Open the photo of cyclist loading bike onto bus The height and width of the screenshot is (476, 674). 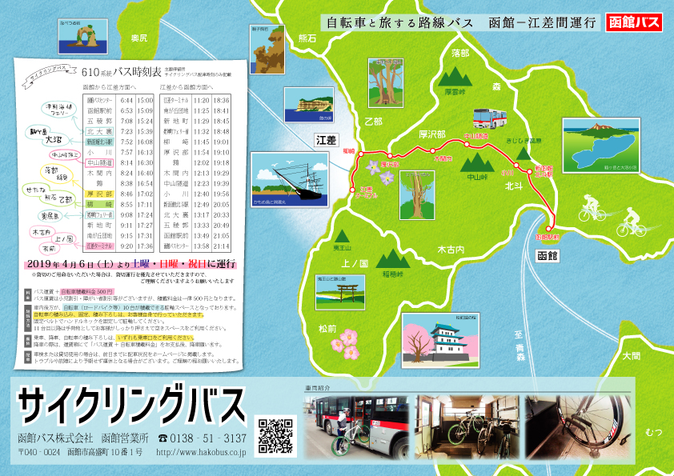pyautogui.click(x=356, y=426)
